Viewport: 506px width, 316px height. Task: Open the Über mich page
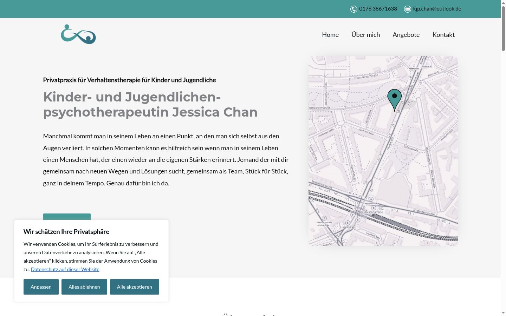pyautogui.click(x=366, y=34)
